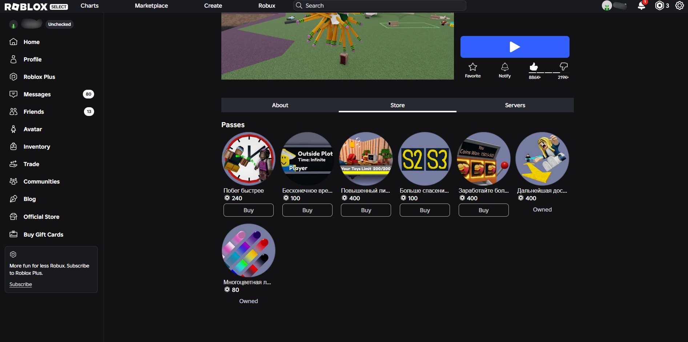This screenshot has height=342, width=688.
Task: Toggle the Favorite star
Action: pyautogui.click(x=473, y=67)
